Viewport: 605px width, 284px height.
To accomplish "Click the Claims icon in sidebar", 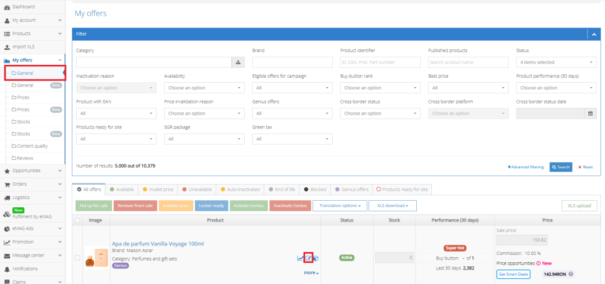I will point(7,281).
